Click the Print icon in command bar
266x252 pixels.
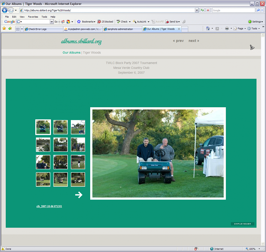click(x=227, y=29)
